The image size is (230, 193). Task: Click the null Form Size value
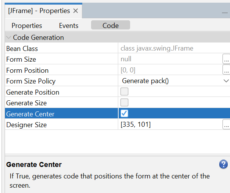pyautogui.click(x=126, y=59)
